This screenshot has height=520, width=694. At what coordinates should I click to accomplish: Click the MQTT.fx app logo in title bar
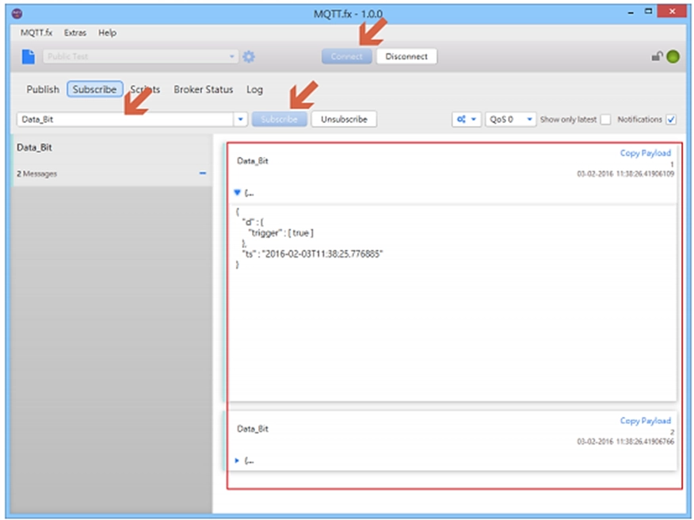tap(17, 13)
